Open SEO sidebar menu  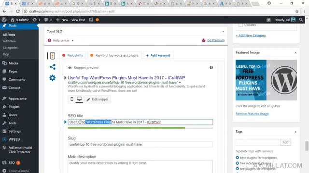coord(12,162)
